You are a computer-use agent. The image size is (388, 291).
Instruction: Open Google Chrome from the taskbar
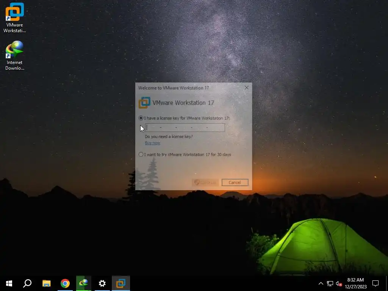click(x=65, y=283)
